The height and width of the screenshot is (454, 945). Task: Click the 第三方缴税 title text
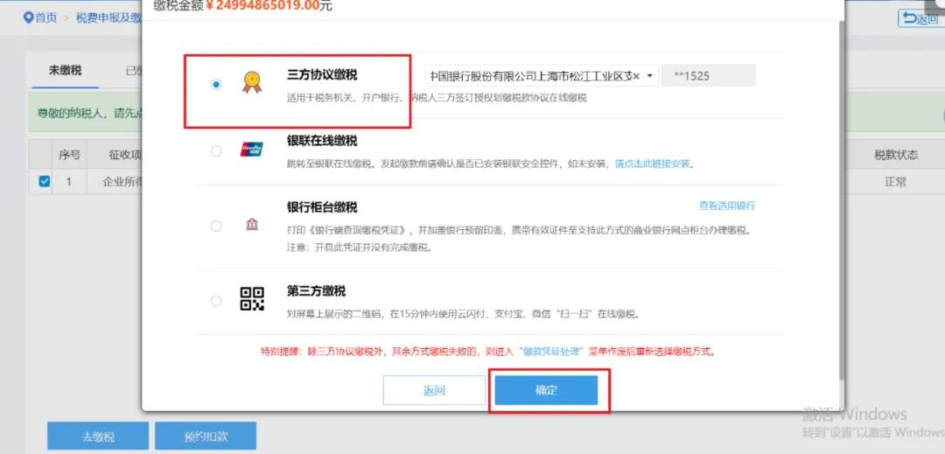click(317, 291)
